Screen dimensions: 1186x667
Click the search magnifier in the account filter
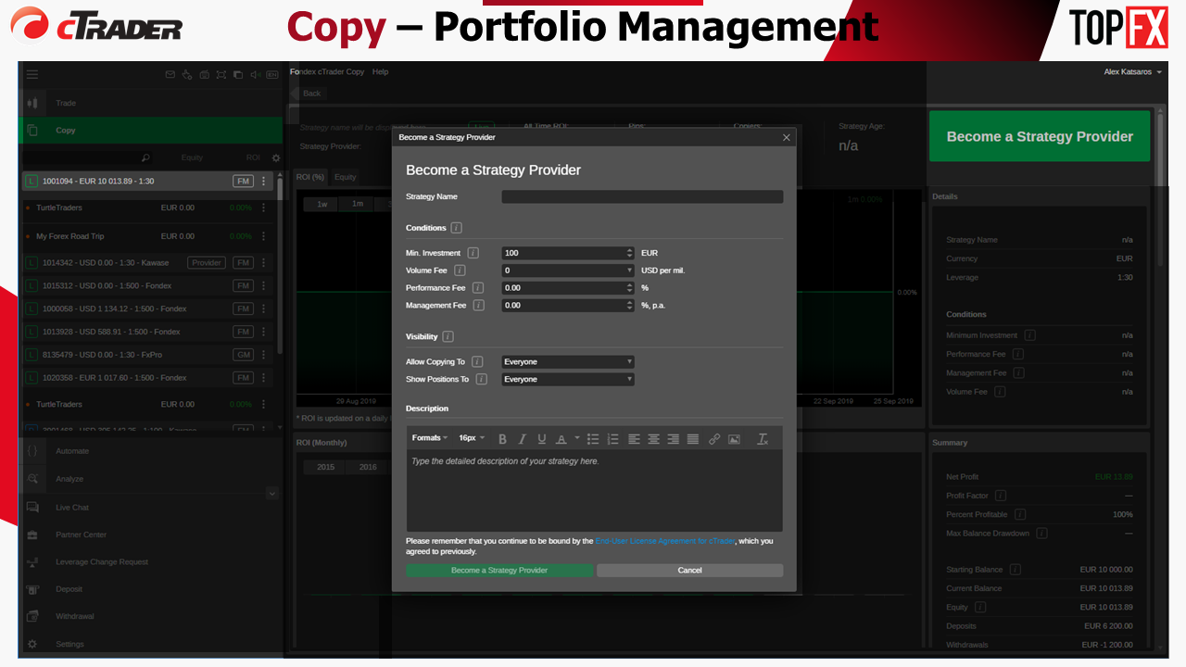tap(145, 158)
